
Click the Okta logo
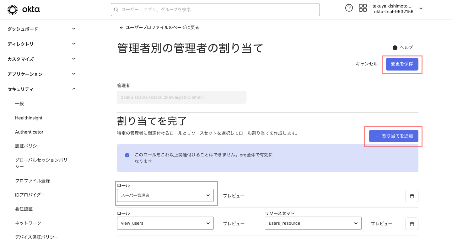[x=24, y=9]
